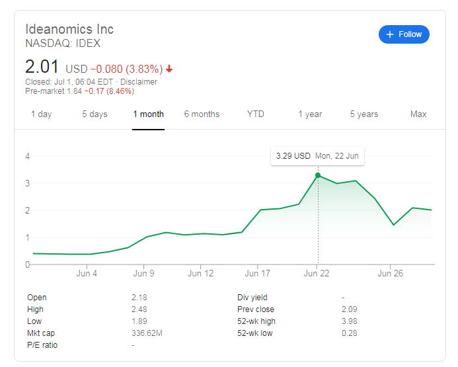The width and height of the screenshot is (458, 367).
Task: Open the 6 months range
Action: pyautogui.click(x=202, y=114)
